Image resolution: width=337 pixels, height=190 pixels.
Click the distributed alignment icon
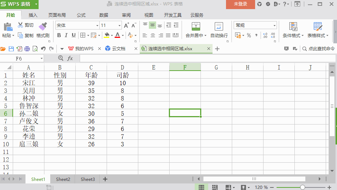176,35
